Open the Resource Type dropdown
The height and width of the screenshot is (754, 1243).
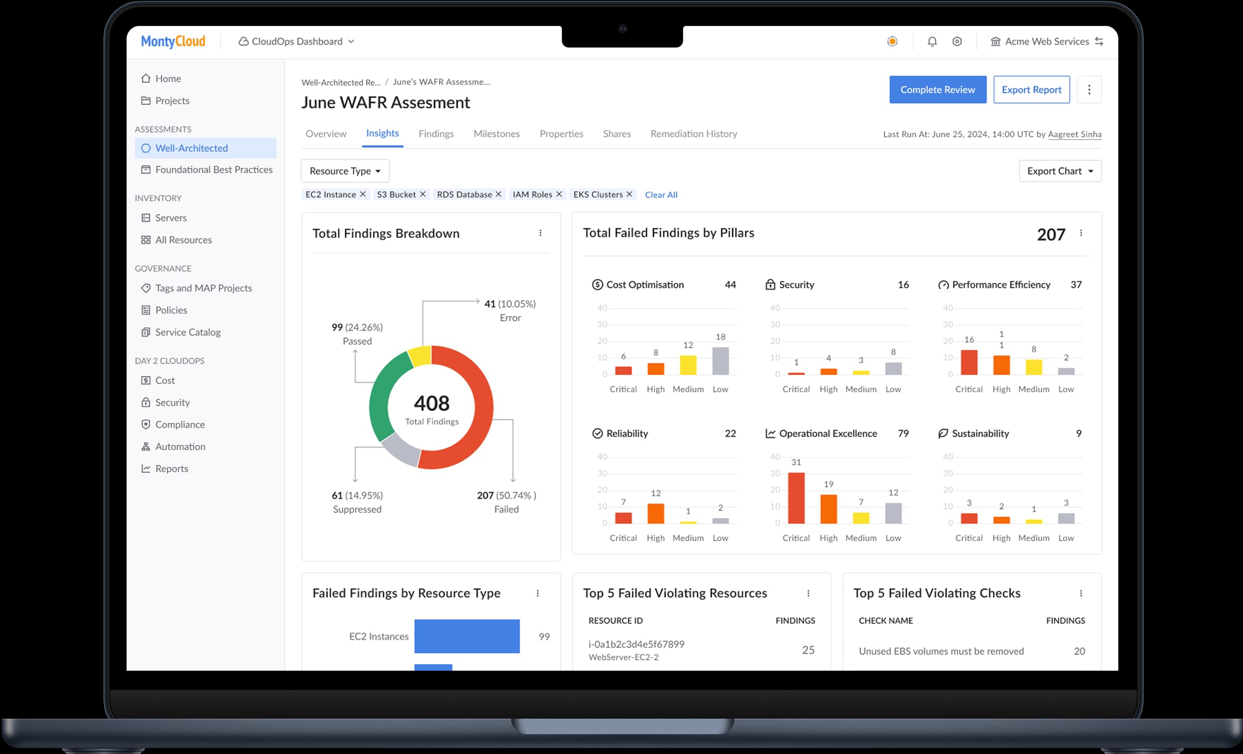pyautogui.click(x=344, y=171)
